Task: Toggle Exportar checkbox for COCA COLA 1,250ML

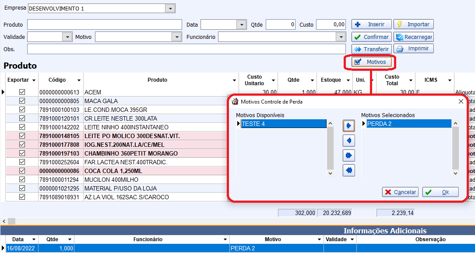Action: coord(22,171)
